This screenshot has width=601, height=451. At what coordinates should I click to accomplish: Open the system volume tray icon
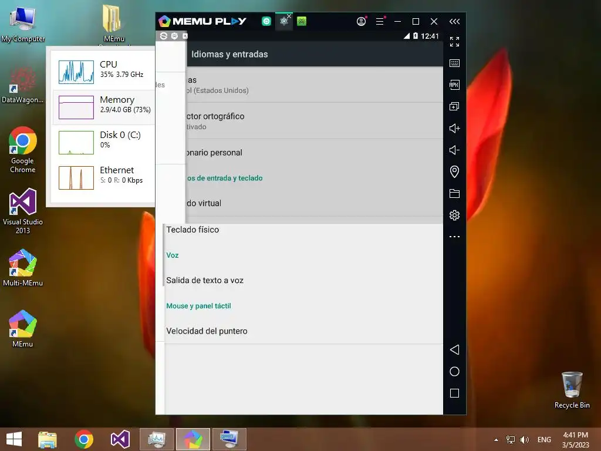(524, 440)
